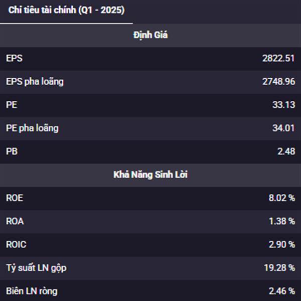Image resolution: width=301 pixels, height=301 pixels.
Task: Select the ROA value 1.38 %
Action: 282,221
